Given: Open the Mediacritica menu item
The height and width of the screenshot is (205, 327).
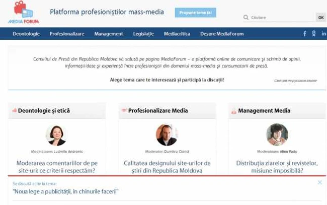Looking at the screenshot, I should (177, 34).
